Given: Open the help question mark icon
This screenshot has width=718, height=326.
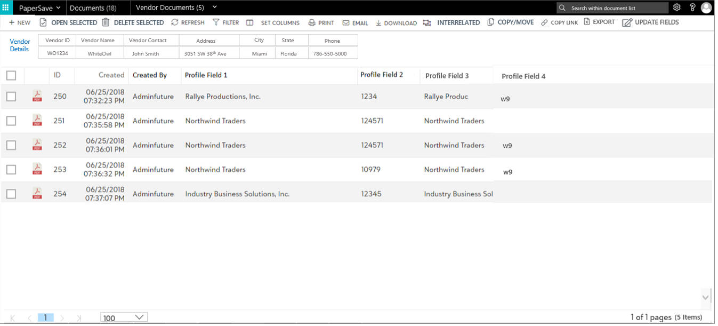Looking at the screenshot, I should pos(692,7).
